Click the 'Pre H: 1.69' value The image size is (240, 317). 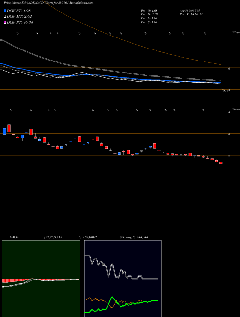(149, 14)
